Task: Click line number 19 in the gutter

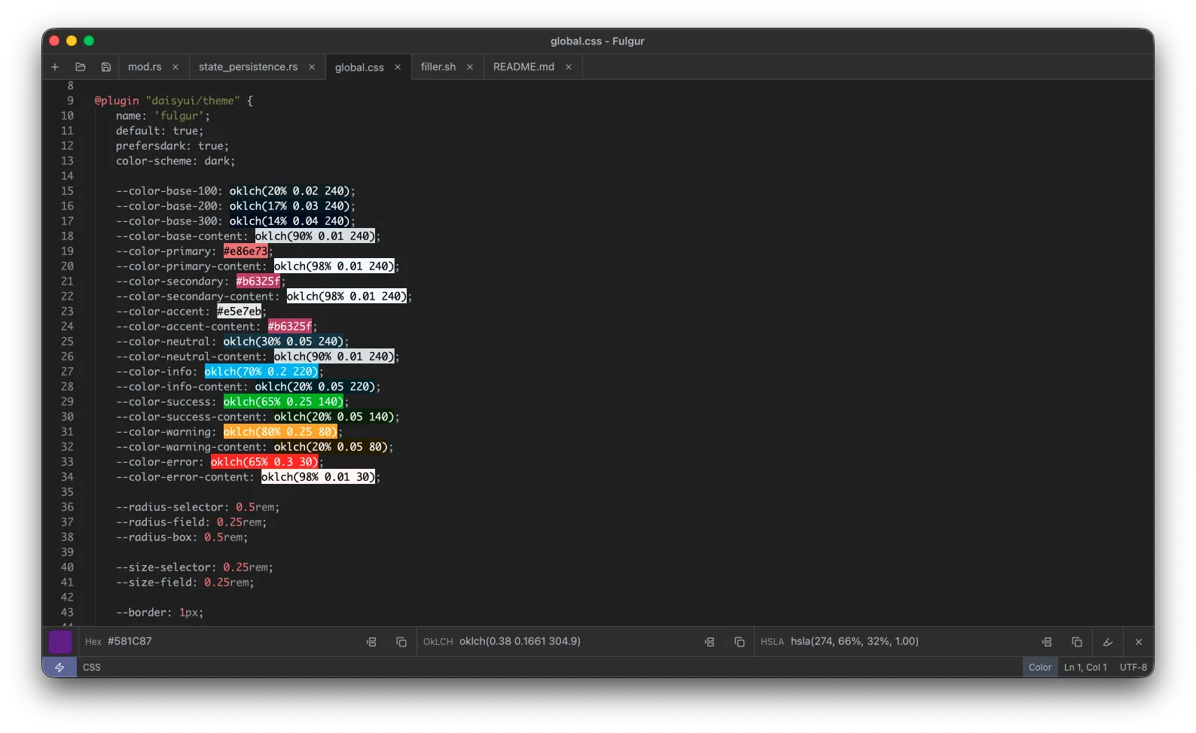Action: pyautogui.click(x=67, y=251)
